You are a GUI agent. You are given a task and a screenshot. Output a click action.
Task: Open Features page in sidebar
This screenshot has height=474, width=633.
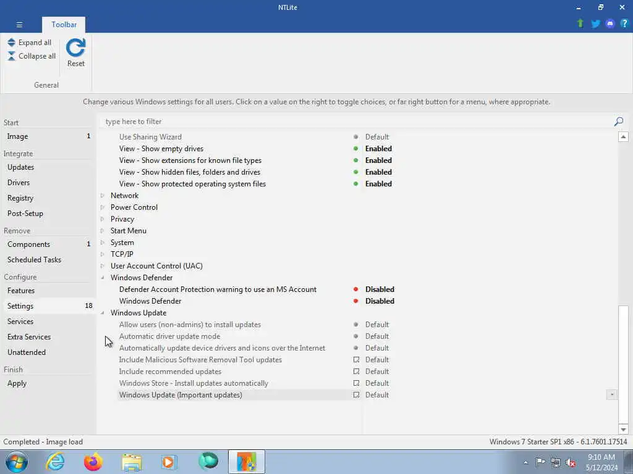coord(48,291)
